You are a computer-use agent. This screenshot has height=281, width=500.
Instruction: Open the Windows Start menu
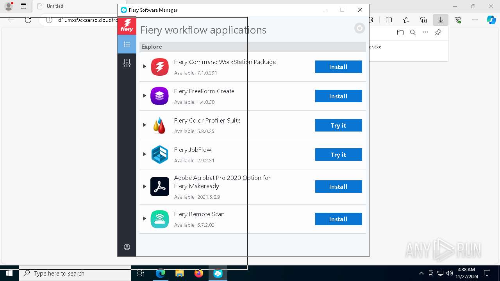point(9,274)
